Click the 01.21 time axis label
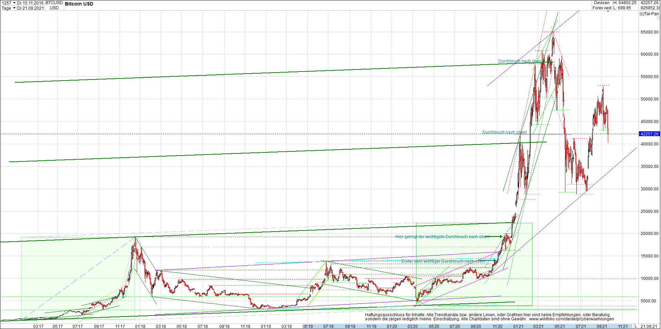The width and height of the screenshot is (661, 329). coord(518,326)
